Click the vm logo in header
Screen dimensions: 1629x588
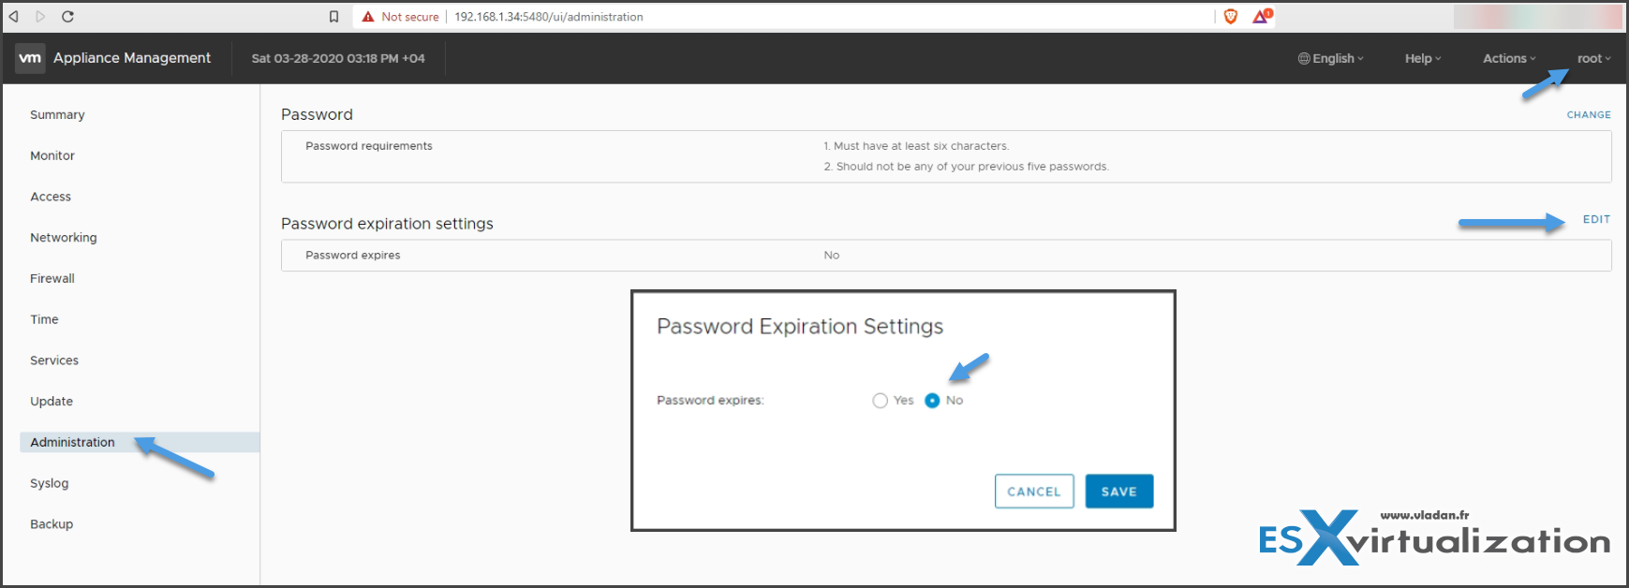coord(30,58)
